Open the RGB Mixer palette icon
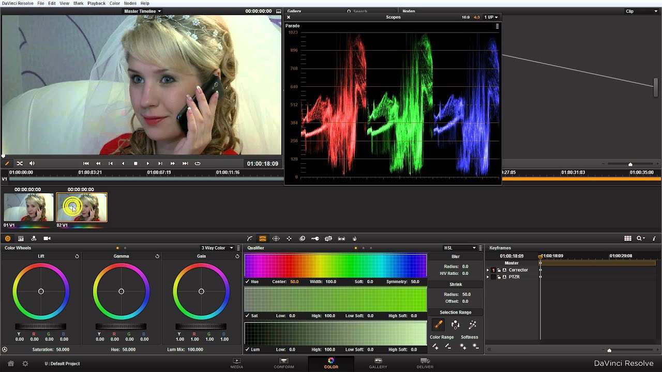This screenshot has width=662, height=372. click(34, 239)
